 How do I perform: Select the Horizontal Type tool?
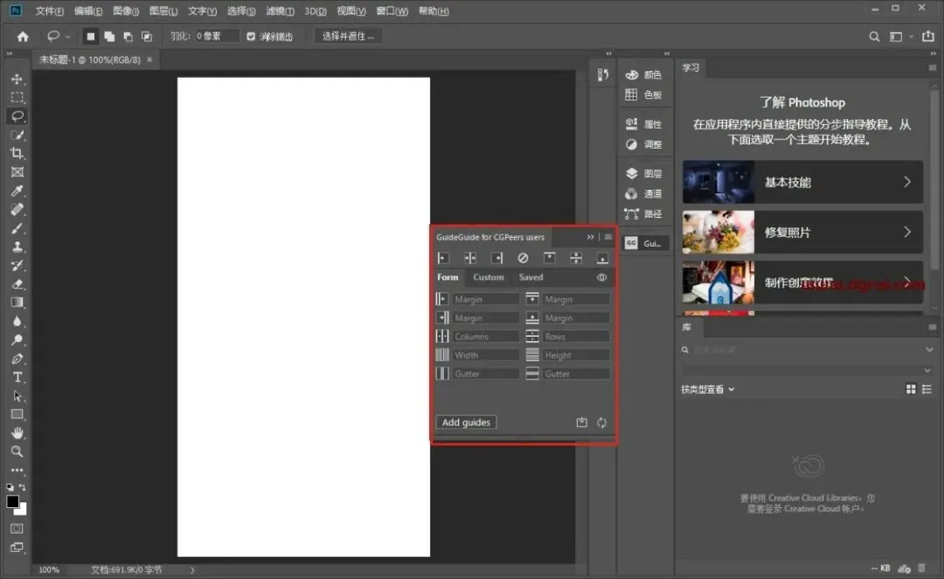click(x=17, y=377)
